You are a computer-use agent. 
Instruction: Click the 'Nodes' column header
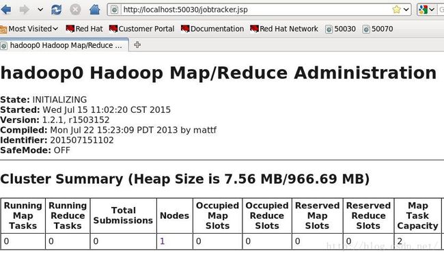[175, 215]
